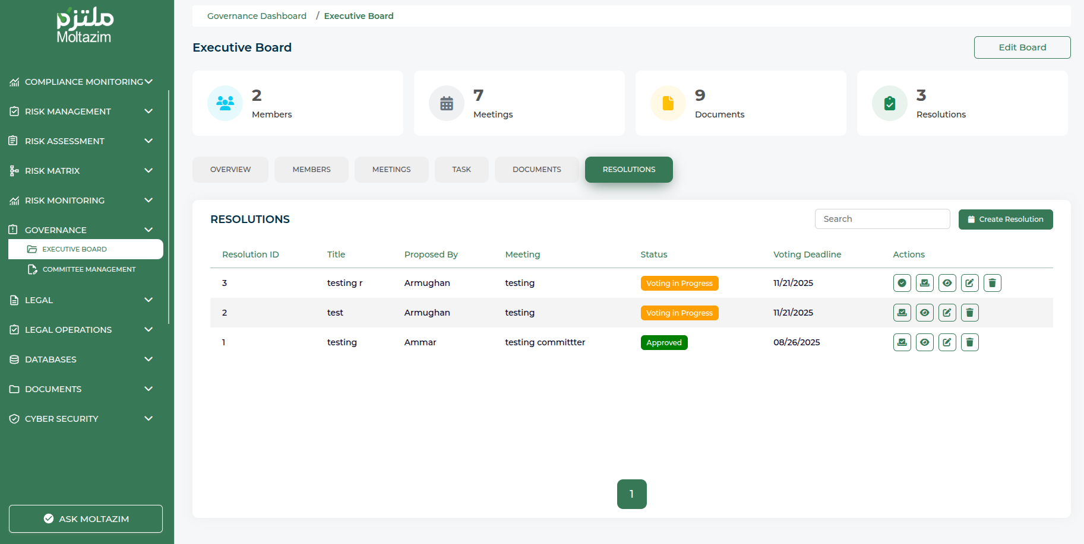View resolution 3 via eye icon
The width and height of the screenshot is (1084, 544).
coord(947,283)
